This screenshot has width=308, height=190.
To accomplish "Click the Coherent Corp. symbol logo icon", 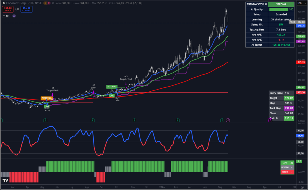I will (4, 3).
